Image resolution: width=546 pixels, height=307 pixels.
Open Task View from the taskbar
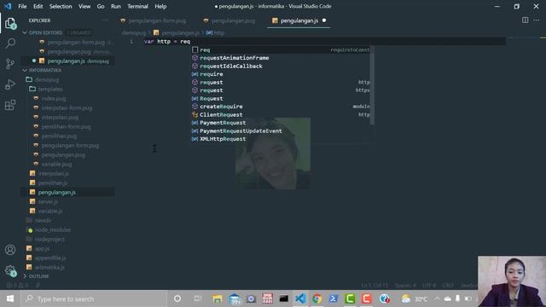(x=197, y=298)
